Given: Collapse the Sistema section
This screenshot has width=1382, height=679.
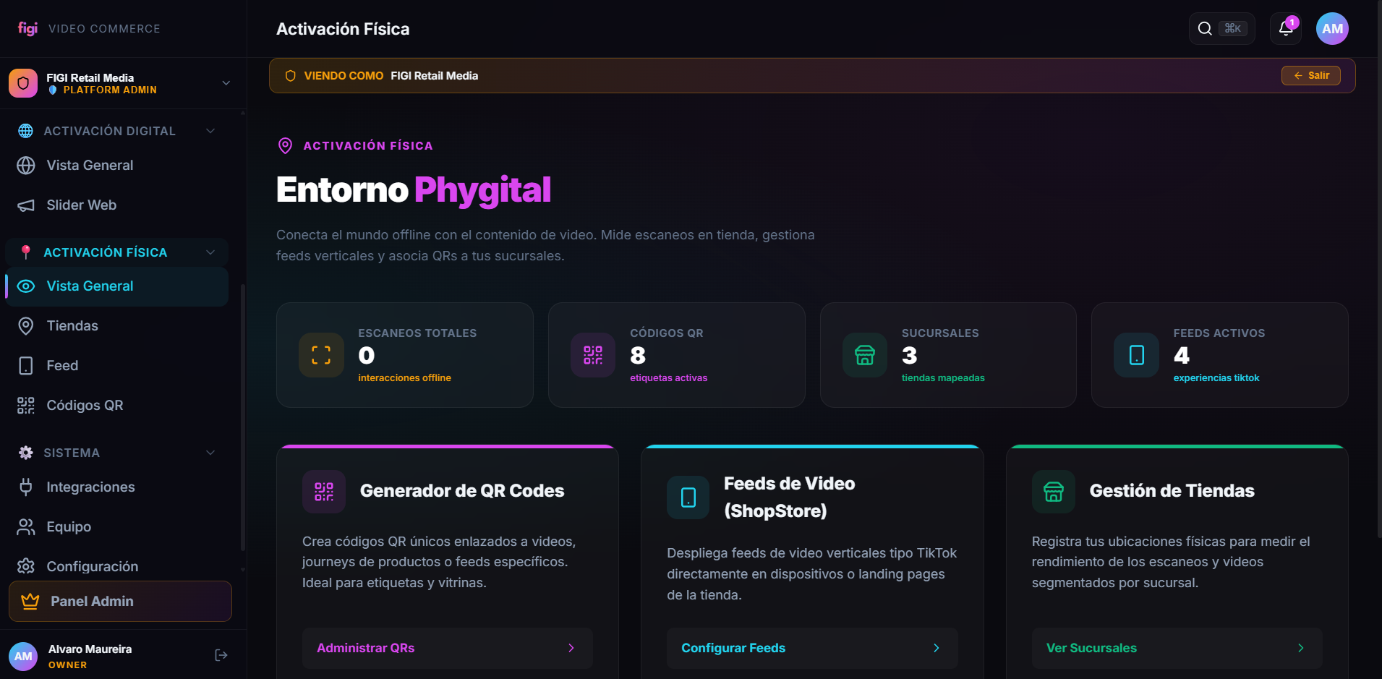Looking at the screenshot, I should pos(210,453).
